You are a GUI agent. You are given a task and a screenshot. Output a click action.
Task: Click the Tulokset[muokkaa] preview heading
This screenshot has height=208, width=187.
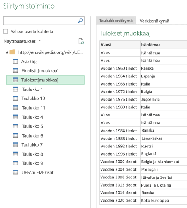click(125, 34)
